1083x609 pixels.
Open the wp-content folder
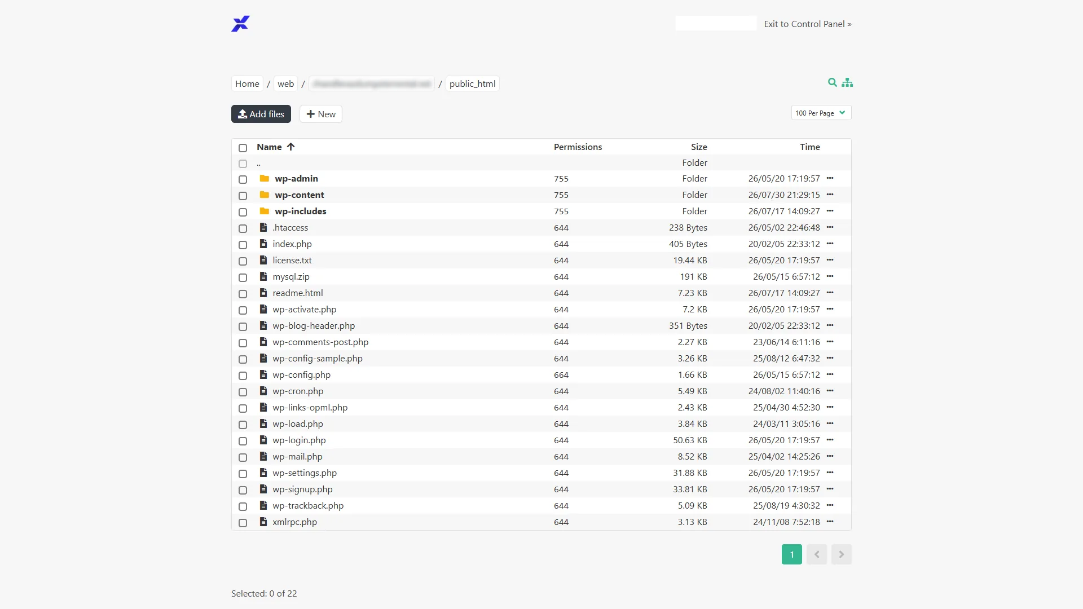300,195
